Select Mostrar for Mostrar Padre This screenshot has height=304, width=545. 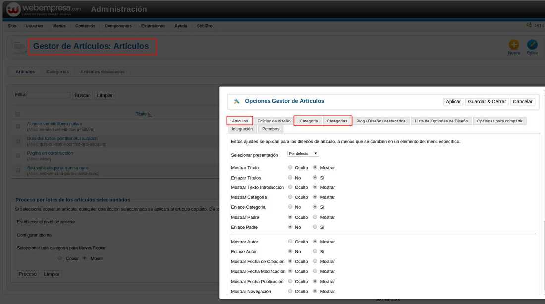[x=315, y=217]
